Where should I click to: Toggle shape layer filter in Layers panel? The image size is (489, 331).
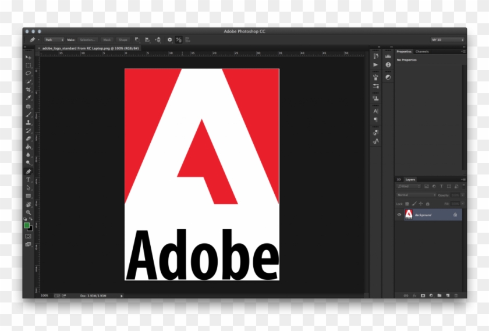[x=449, y=186]
